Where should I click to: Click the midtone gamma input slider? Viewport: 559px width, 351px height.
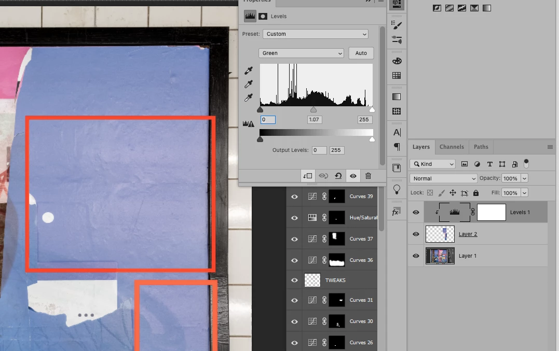click(313, 109)
